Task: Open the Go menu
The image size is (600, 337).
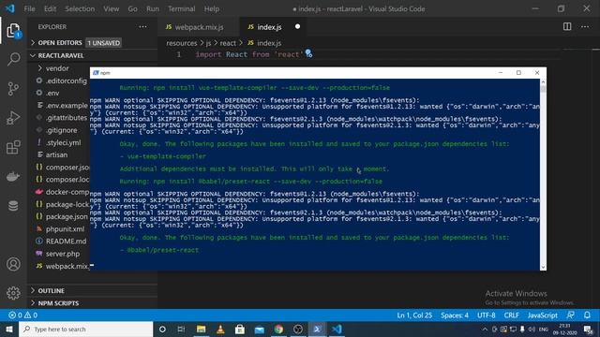Action: [x=132, y=8]
